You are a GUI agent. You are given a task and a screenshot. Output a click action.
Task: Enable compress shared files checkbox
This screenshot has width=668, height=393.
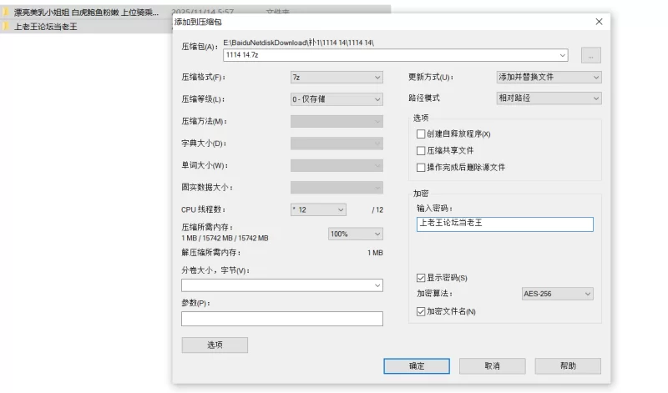(421, 151)
